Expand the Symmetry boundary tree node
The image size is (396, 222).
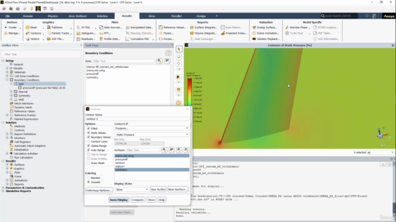click(11, 96)
